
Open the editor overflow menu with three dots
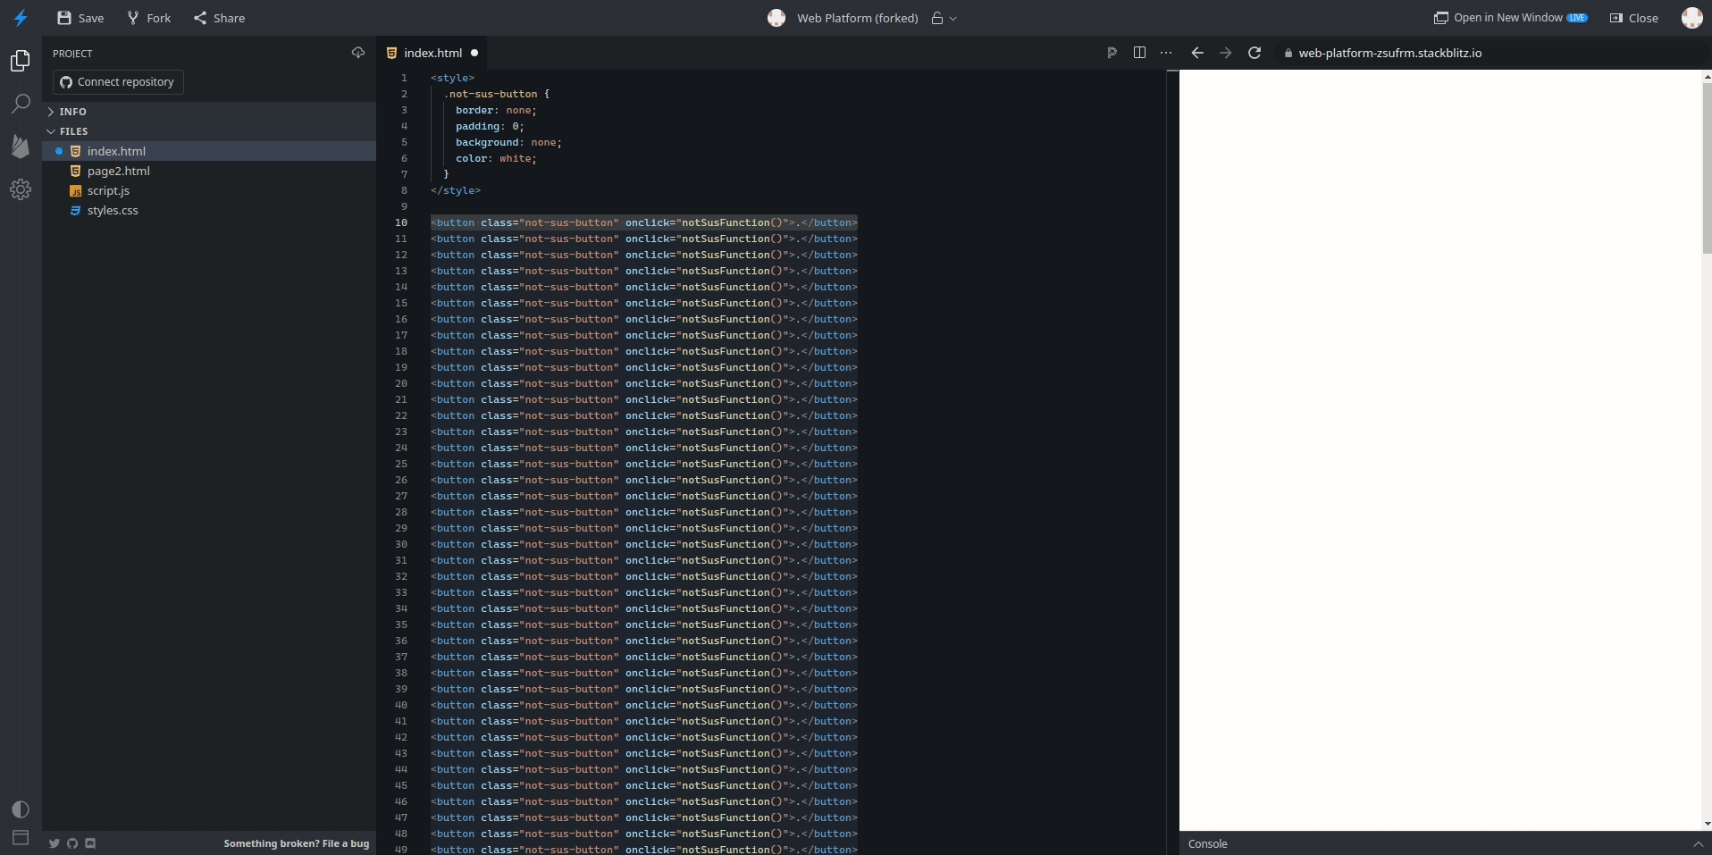pos(1165,53)
